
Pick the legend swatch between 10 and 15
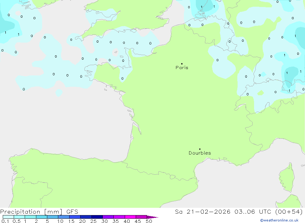click(x=64, y=217)
